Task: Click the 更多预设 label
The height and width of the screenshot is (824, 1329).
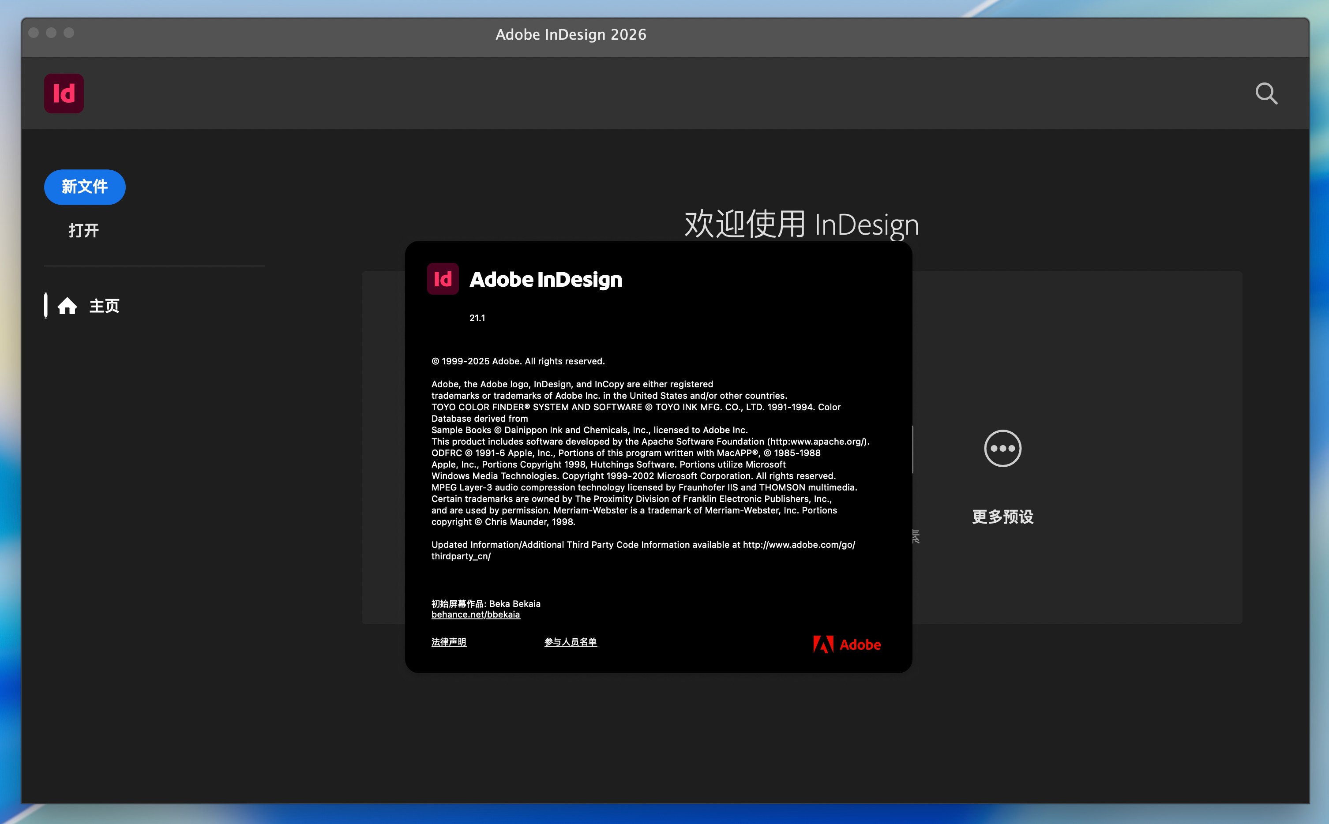Action: 1002,516
